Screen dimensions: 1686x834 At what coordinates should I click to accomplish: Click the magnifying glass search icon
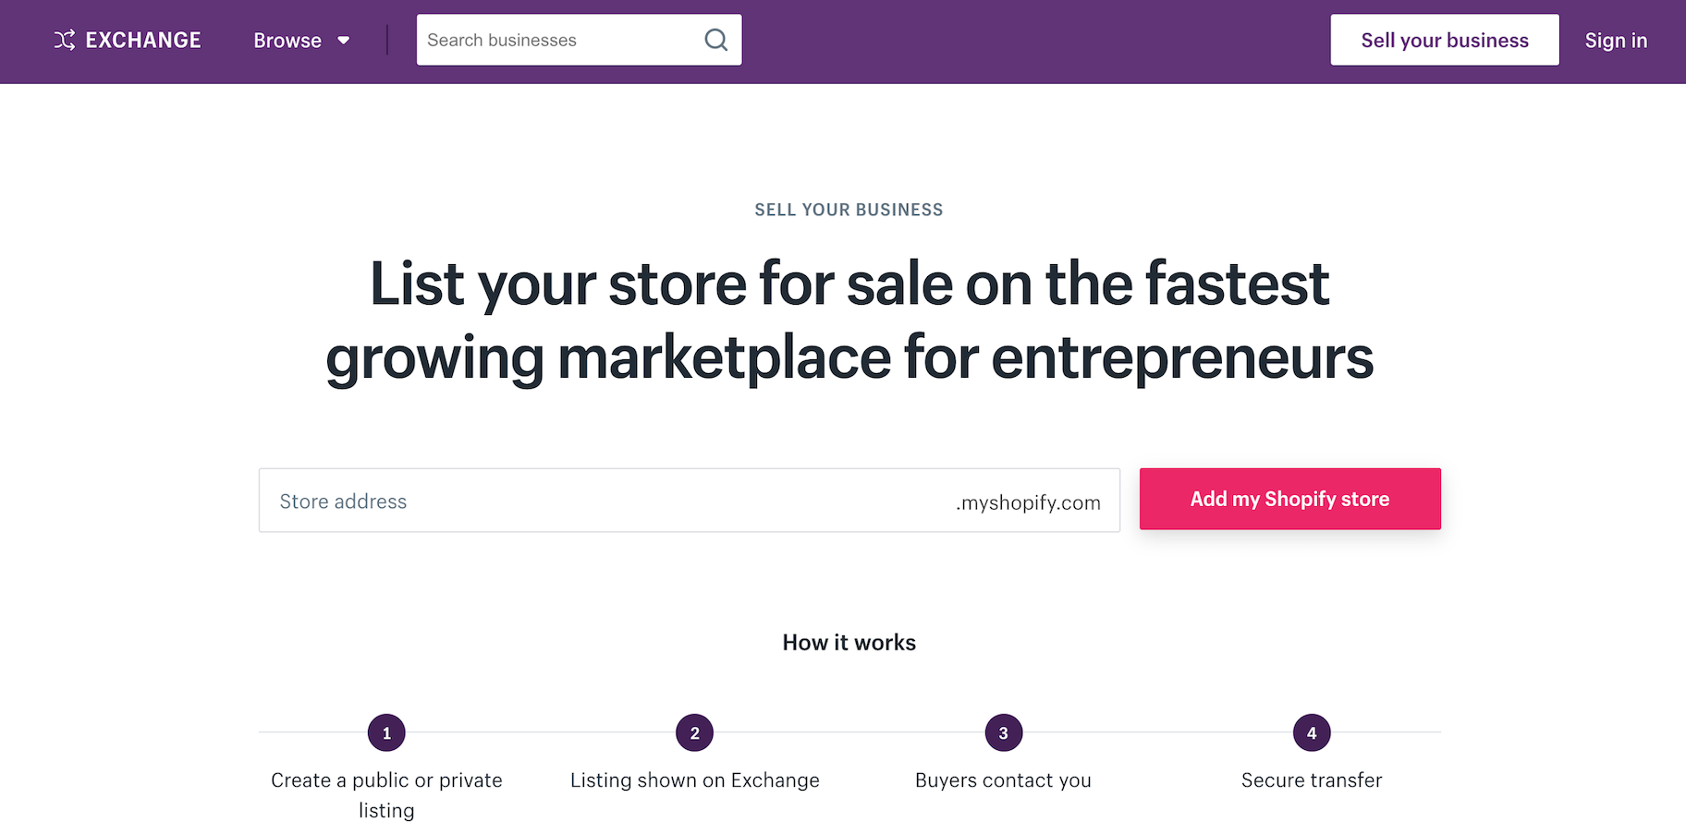point(715,40)
